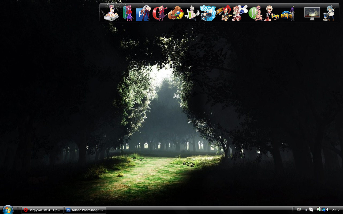Open the green door dock icon
Screen dimensions: 343x214
pyautogui.click(x=128, y=13)
